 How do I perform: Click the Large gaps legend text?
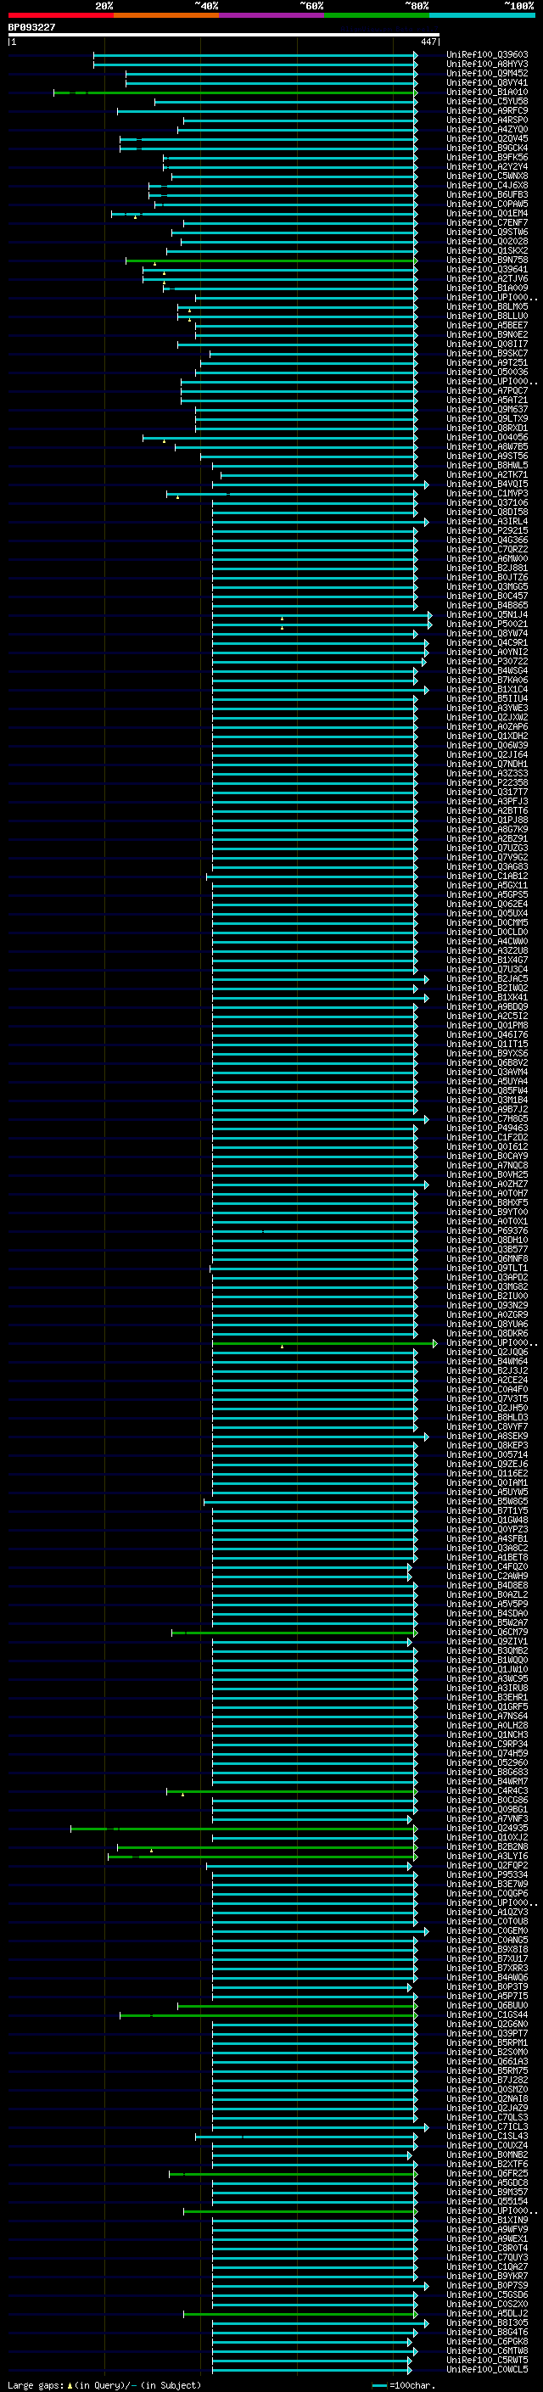click(x=104, y=2384)
